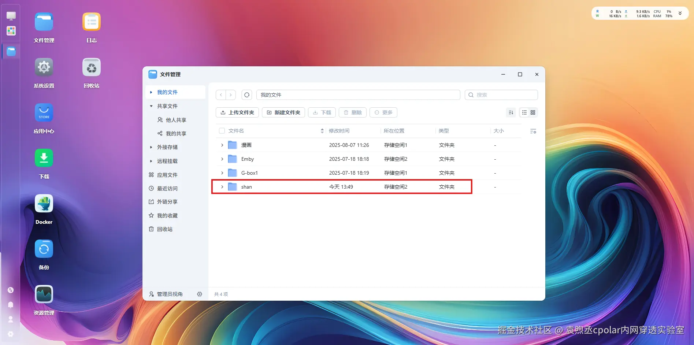Open column settings icon in header
This screenshot has height=345, width=694.
(533, 131)
